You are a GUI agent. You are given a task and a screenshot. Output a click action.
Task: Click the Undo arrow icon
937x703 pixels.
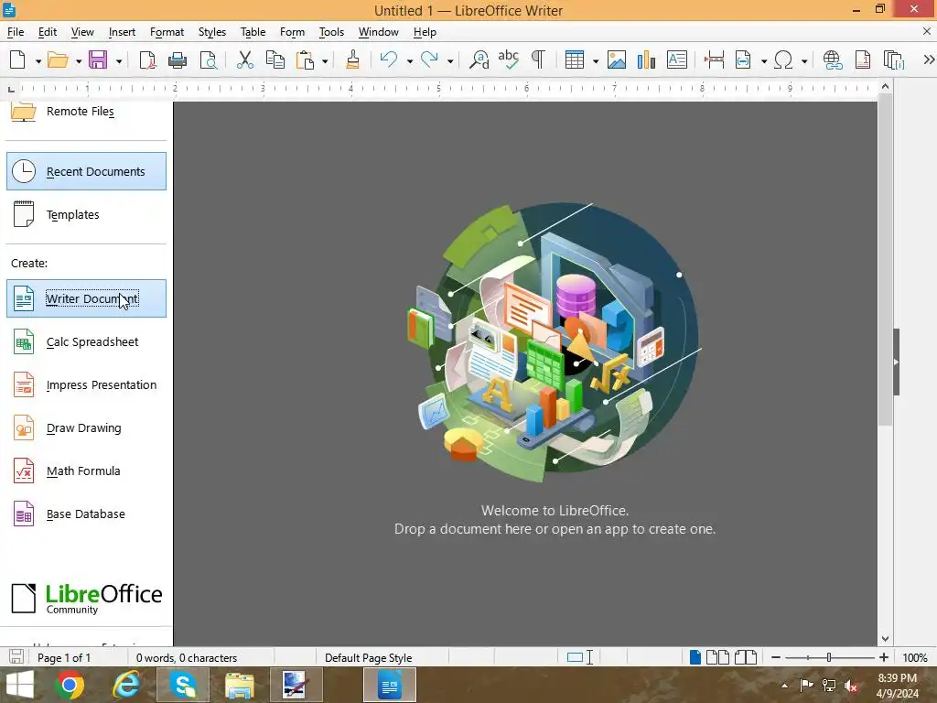pyautogui.click(x=389, y=59)
